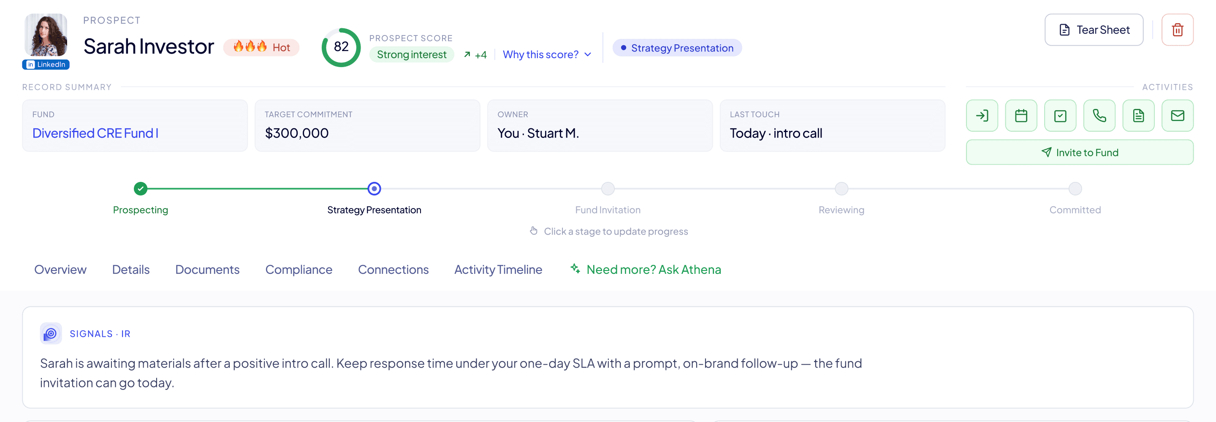1216x422 pixels.
Task: Open the Strategy Presentation status pill
Action: (x=677, y=48)
